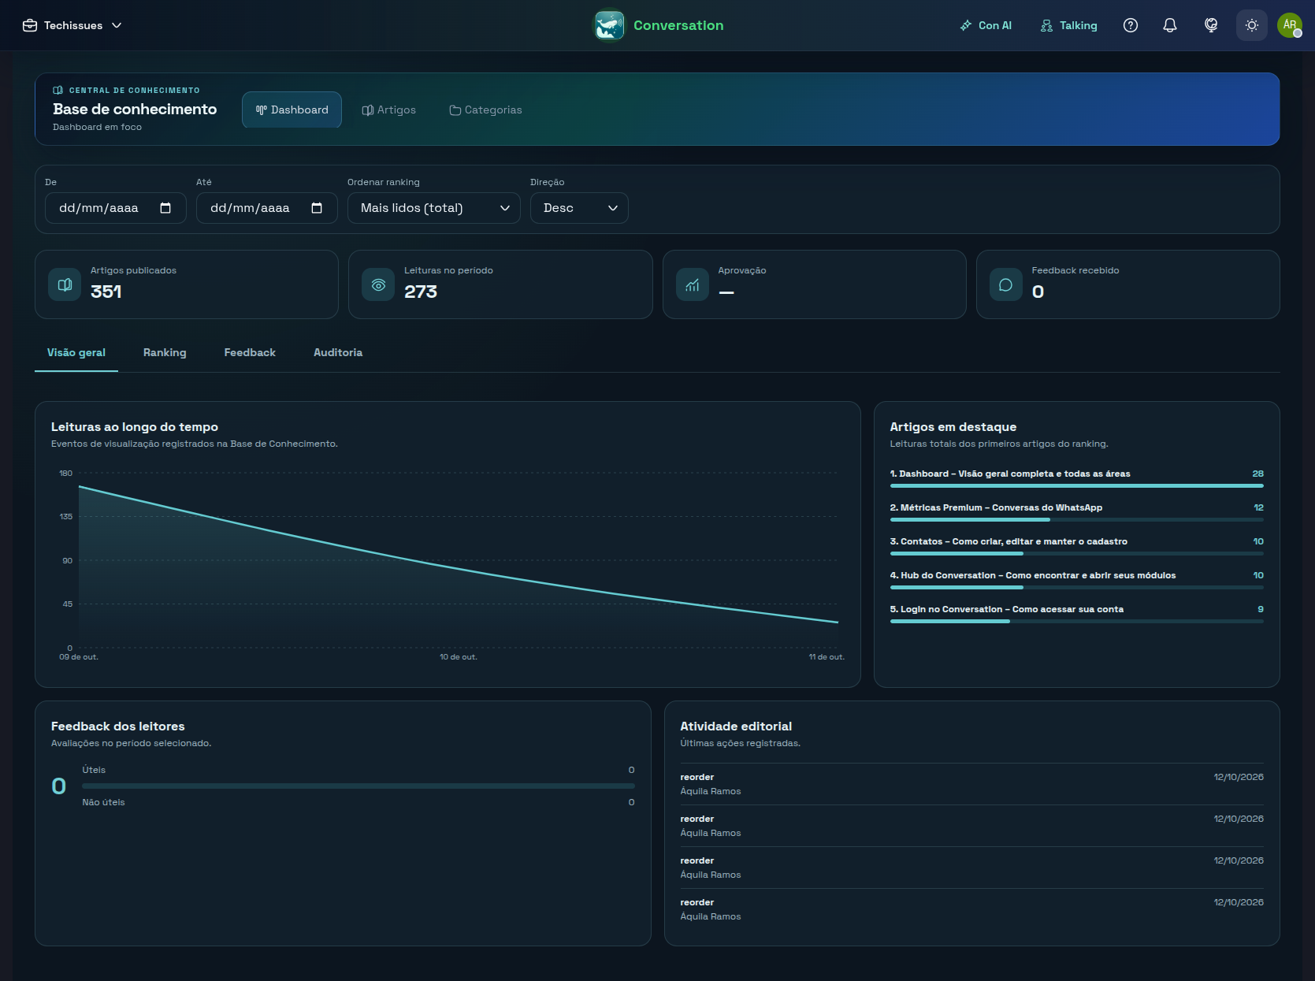Expand the Techissues workspace dropdown
The image size is (1315, 981).
tap(72, 25)
